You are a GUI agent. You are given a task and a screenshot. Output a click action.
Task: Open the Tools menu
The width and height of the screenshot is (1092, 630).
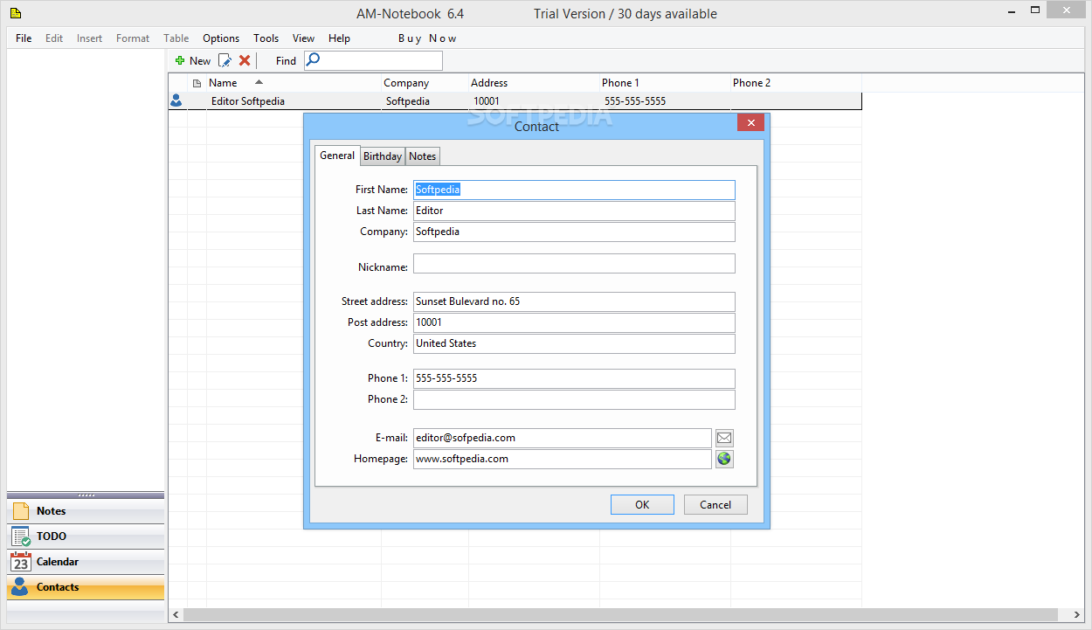click(x=266, y=38)
